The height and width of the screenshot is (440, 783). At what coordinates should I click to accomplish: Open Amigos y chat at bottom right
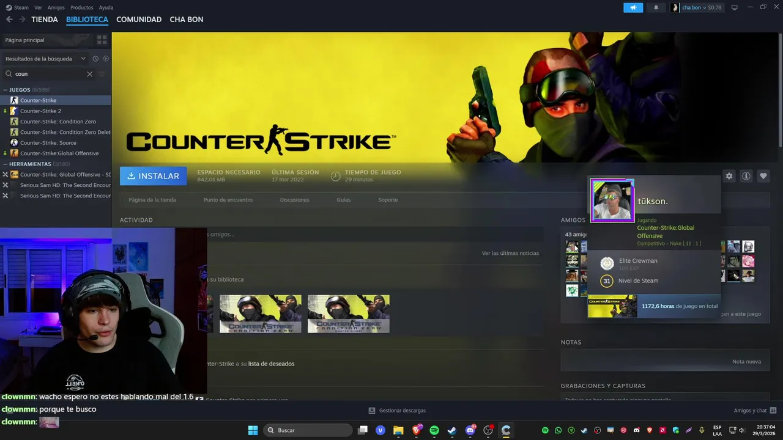pyautogui.click(x=755, y=411)
